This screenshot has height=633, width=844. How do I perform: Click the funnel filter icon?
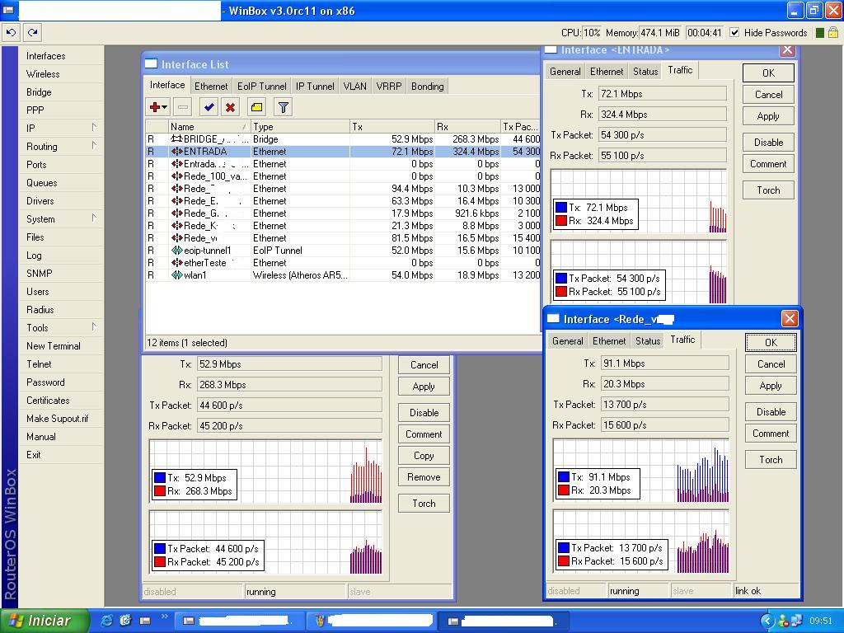(x=284, y=107)
